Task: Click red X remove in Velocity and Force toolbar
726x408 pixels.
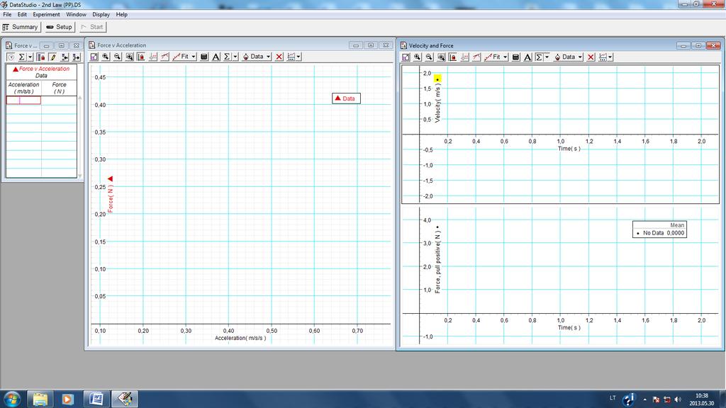Action: coord(591,57)
